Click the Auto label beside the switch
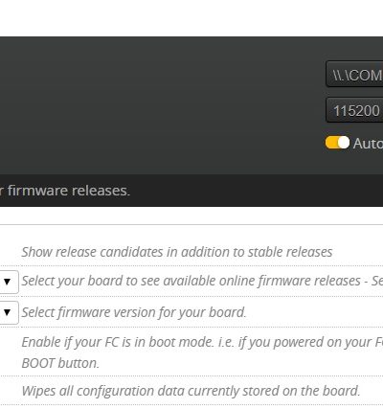This screenshot has width=383, height=409. coord(368,144)
